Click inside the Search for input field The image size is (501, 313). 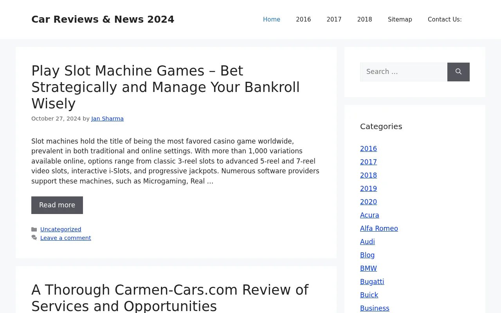point(403,72)
